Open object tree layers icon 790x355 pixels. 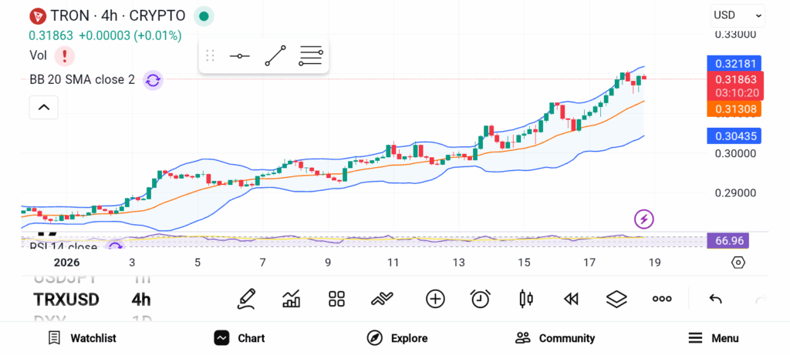tap(616, 299)
